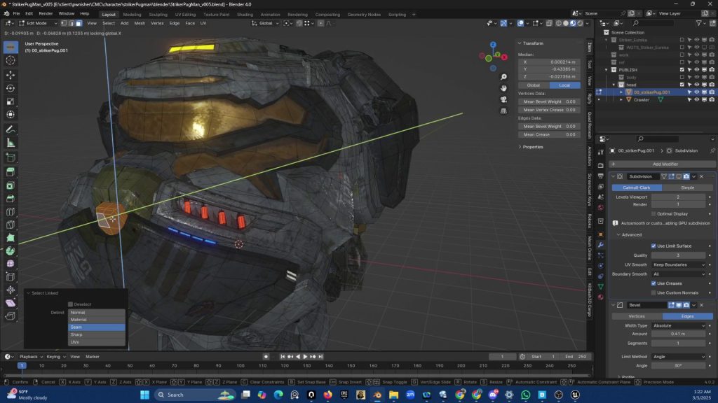The height and width of the screenshot is (403, 718).
Task: Open the Playback dropdown in timeline
Action: pyautogui.click(x=31, y=357)
